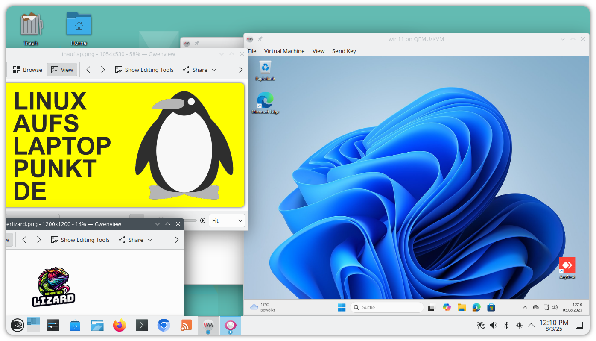Open the Virtual Machine menu
The width and height of the screenshot is (596, 341).
[284, 51]
